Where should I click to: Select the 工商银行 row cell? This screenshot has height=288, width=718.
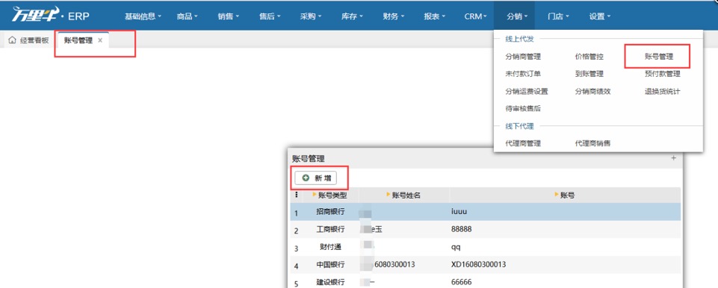coord(330,230)
